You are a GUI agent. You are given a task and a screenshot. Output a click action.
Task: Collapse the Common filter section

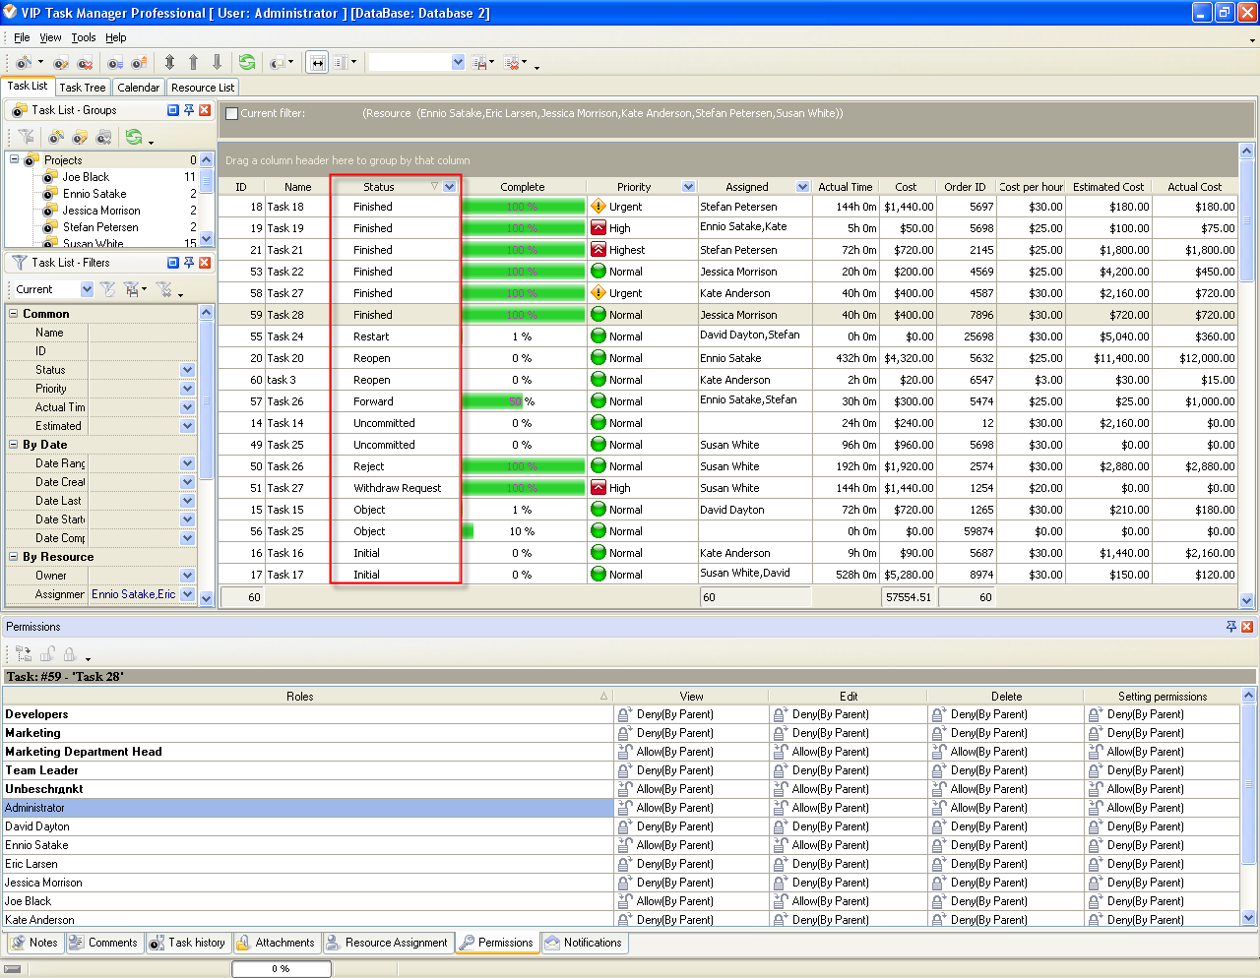click(14, 314)
